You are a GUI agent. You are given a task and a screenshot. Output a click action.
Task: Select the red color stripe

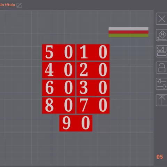(128, 32)
